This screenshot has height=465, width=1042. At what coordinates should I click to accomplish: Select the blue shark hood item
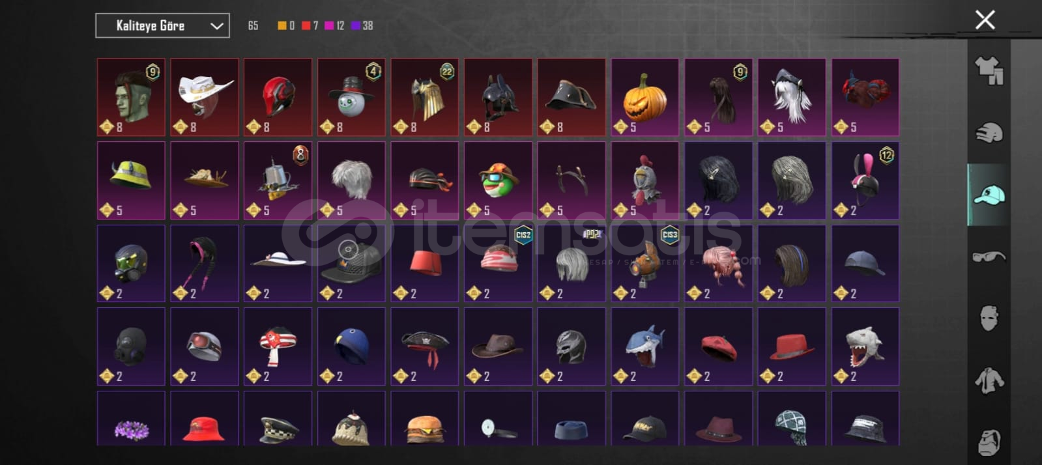pos(644,346)
